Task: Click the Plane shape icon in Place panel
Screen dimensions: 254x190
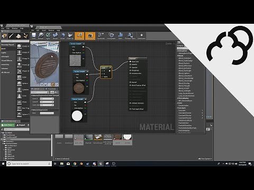Action: click(19, 102)
